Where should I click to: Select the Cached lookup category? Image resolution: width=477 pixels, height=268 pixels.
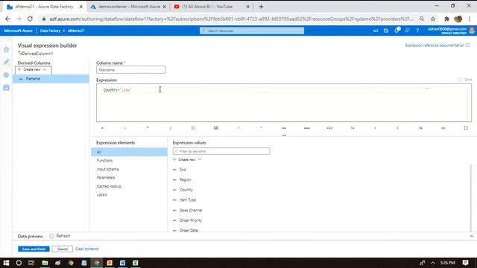click(x=109, y=186)
